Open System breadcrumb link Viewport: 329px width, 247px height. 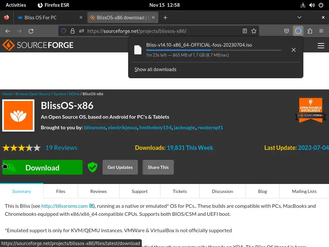60,94
